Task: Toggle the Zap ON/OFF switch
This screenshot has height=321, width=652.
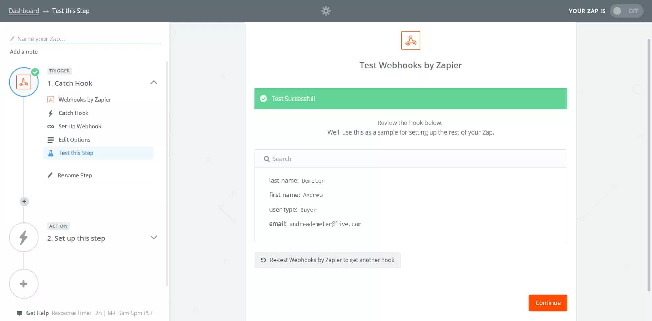Action: click(627, 11)
